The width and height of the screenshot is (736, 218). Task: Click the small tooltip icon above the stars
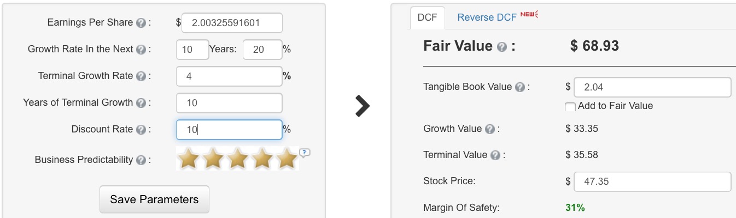(305, 152)
